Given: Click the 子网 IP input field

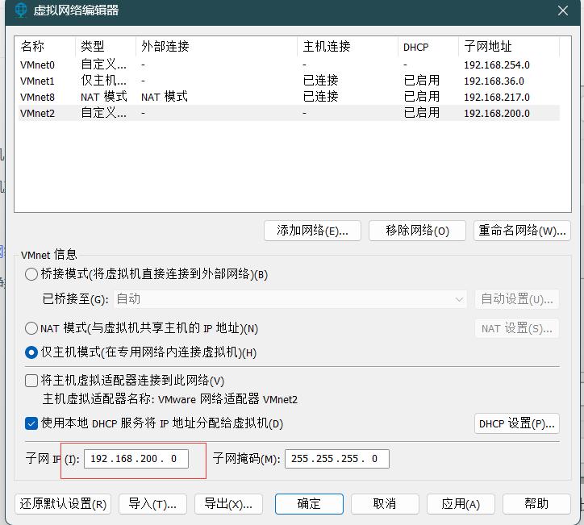Looking at the screenshot, I should (x=136, y=459).
